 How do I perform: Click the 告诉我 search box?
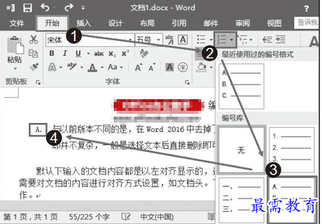pyautogui.click(x=307, y=23)
